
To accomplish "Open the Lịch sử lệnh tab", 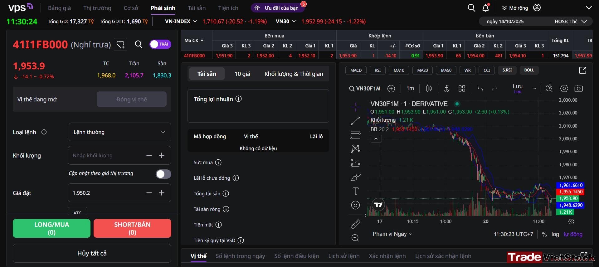I will (344, 256).
